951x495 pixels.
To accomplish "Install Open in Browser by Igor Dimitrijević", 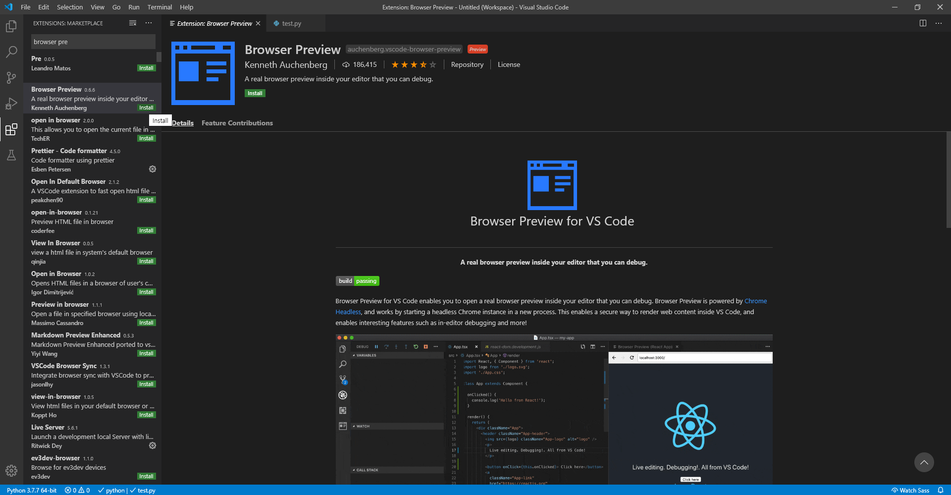I will pos(146,292).
